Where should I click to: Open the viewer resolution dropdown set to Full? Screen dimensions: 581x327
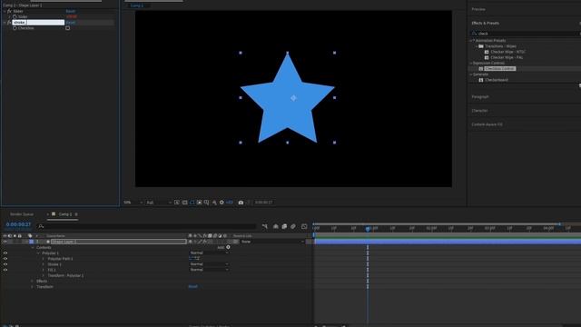[x=159, y=203]
